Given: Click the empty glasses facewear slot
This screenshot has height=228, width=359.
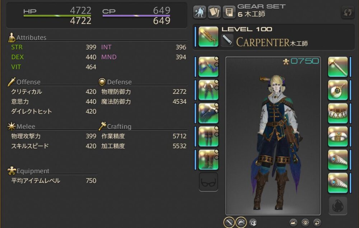Looking at the screenshot, I should pyautogui.click(x=208, y=182).
